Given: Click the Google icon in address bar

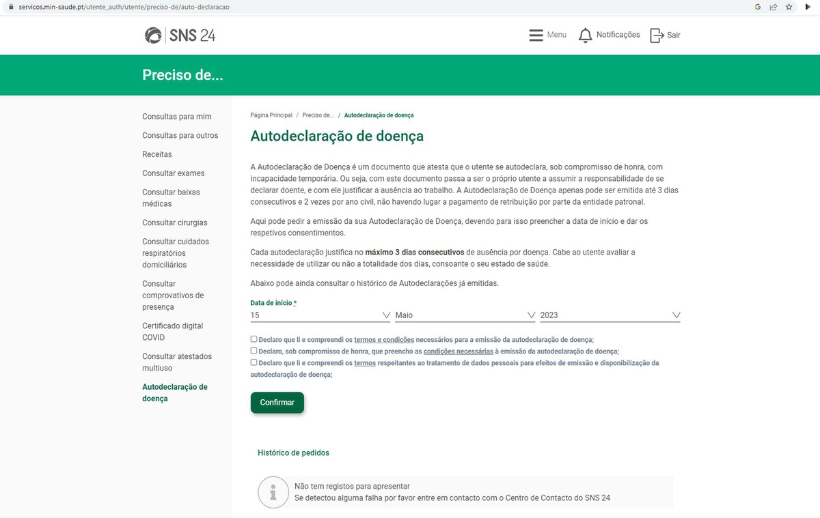Looking at the screenshot, I should [758, 7].
